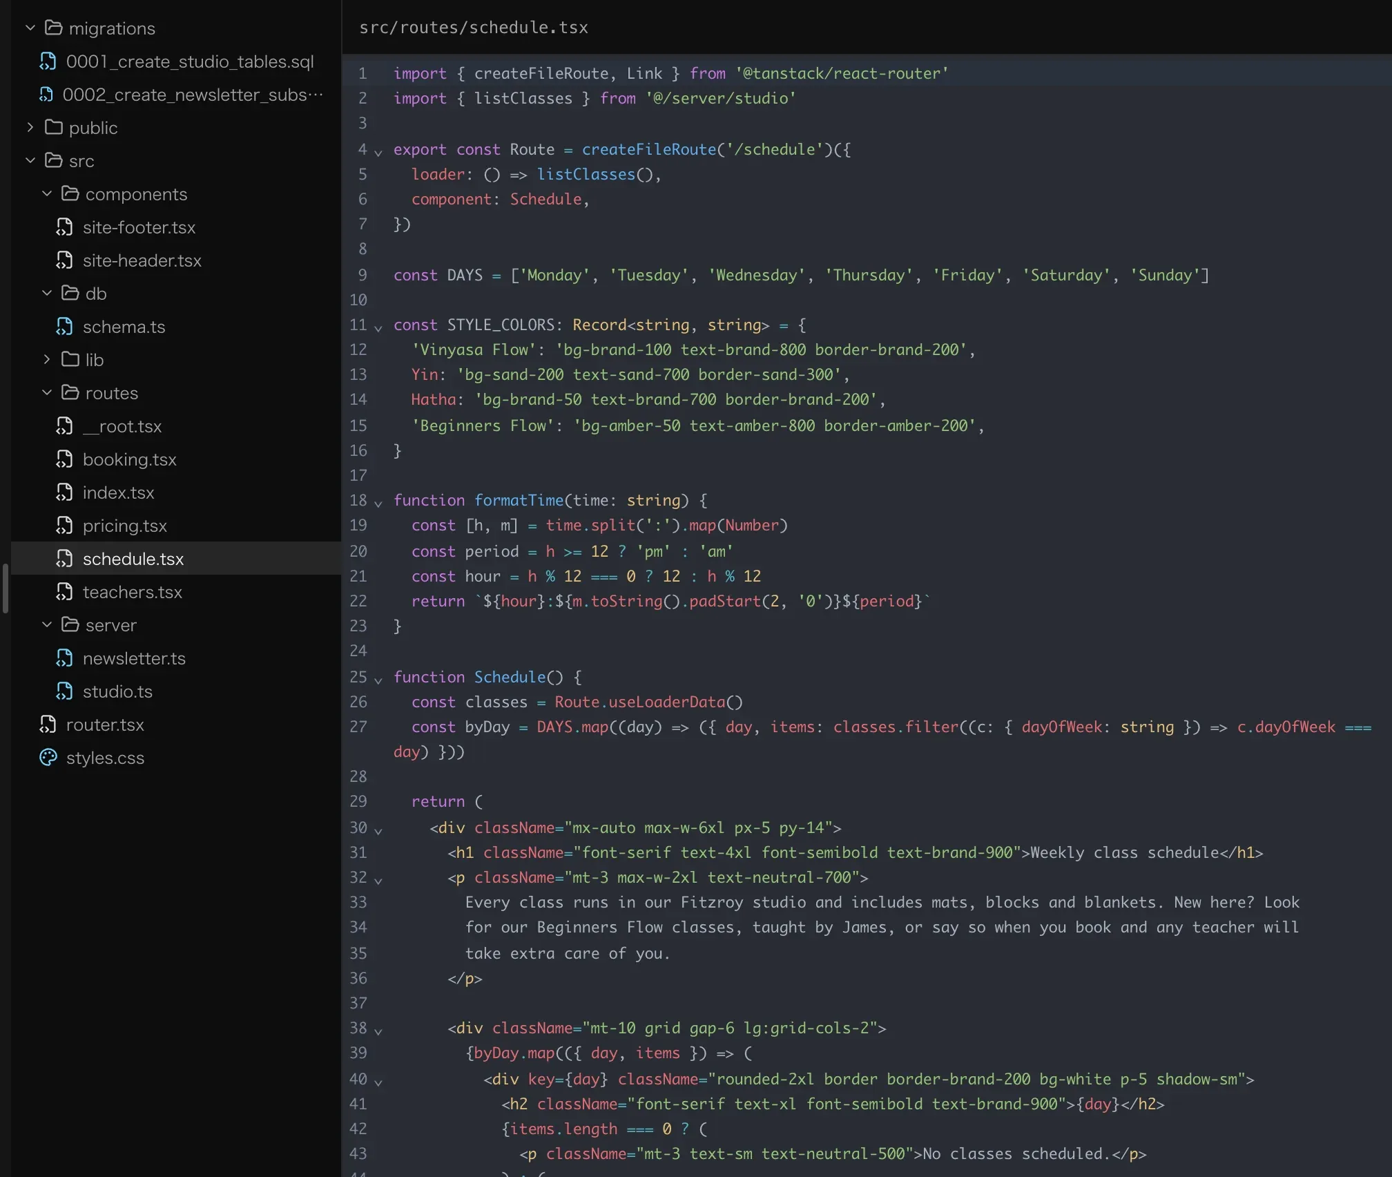
Task: Click the src/routes/schedule.tsx path header
Action: [x=474, y=28]
